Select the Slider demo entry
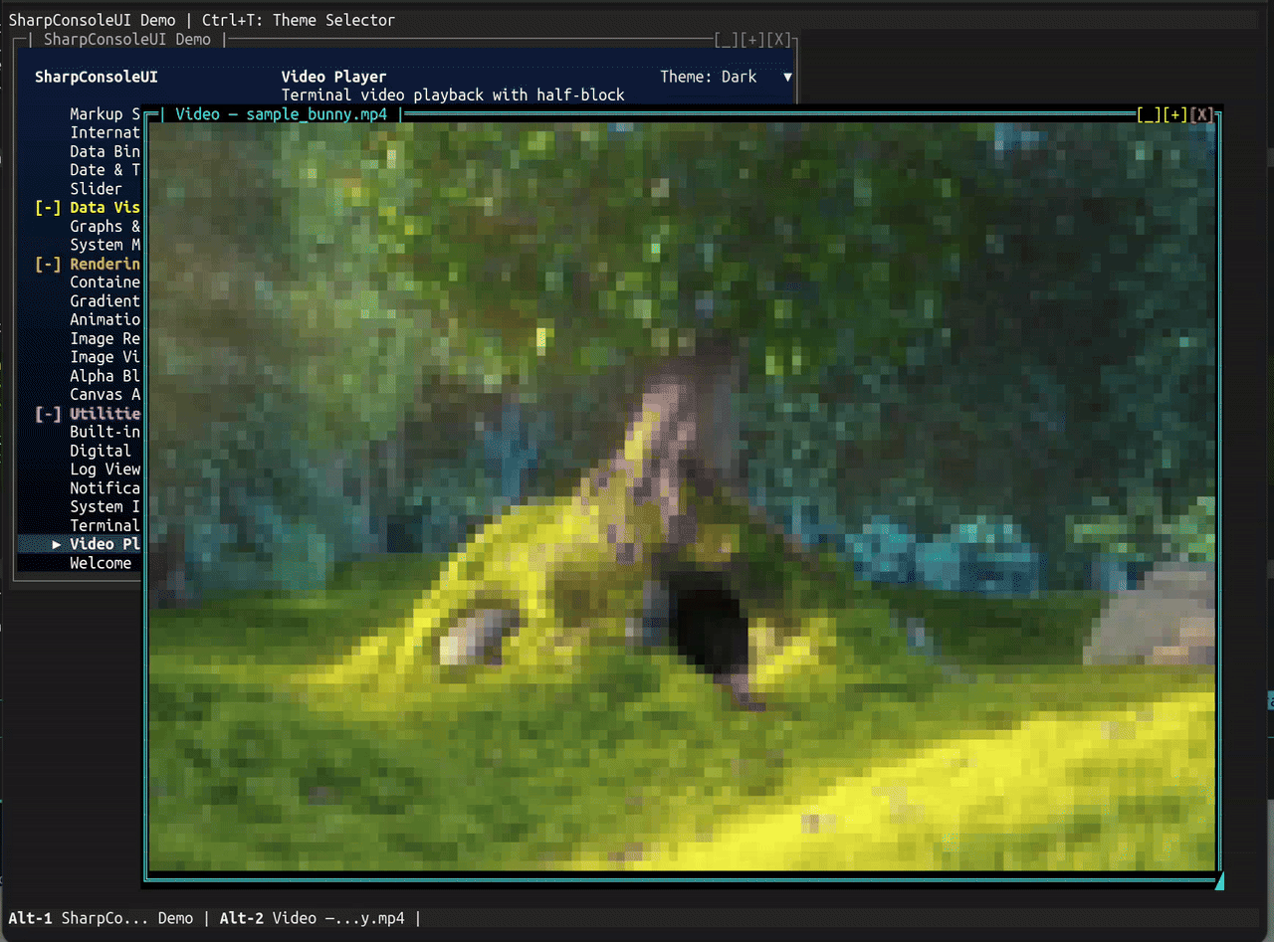The image size is (1274, 942). [x=96, y=188]
